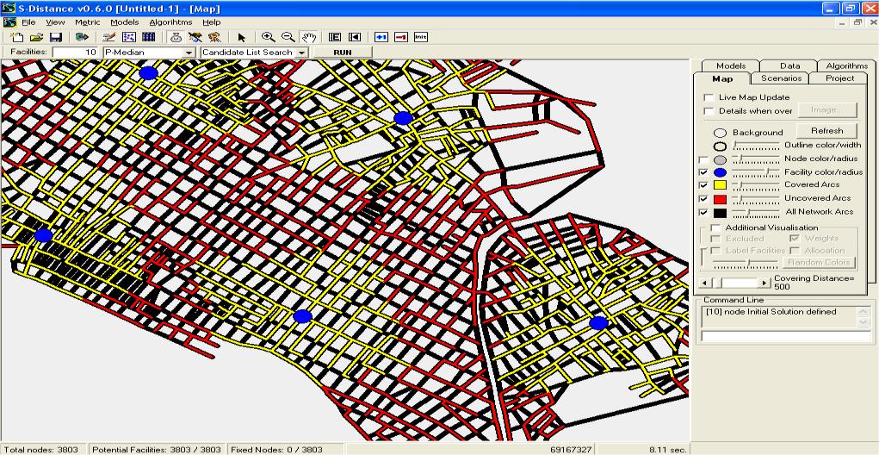Click the blue add facility plus icon

tap(381, 37)
